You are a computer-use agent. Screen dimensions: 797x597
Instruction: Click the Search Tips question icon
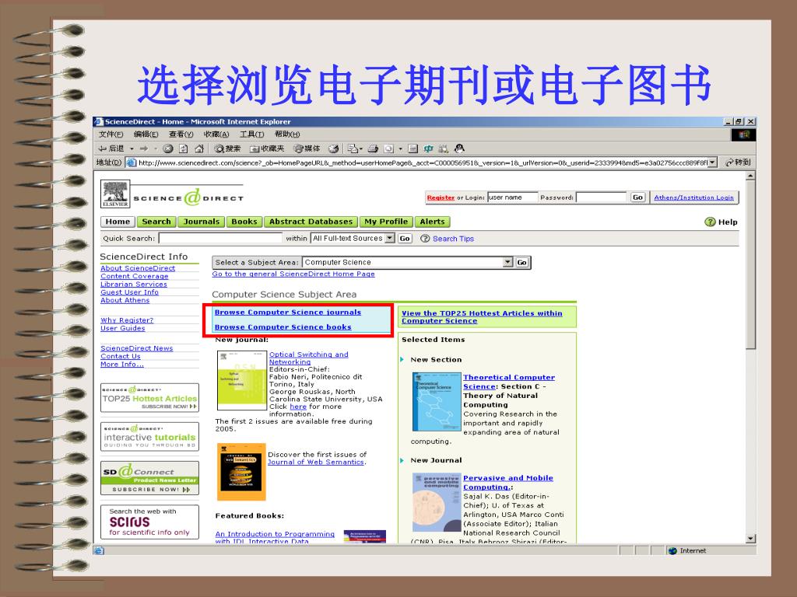425,239
